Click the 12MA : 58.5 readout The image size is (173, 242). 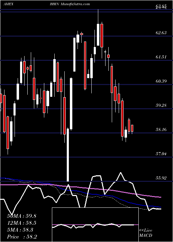21,223
